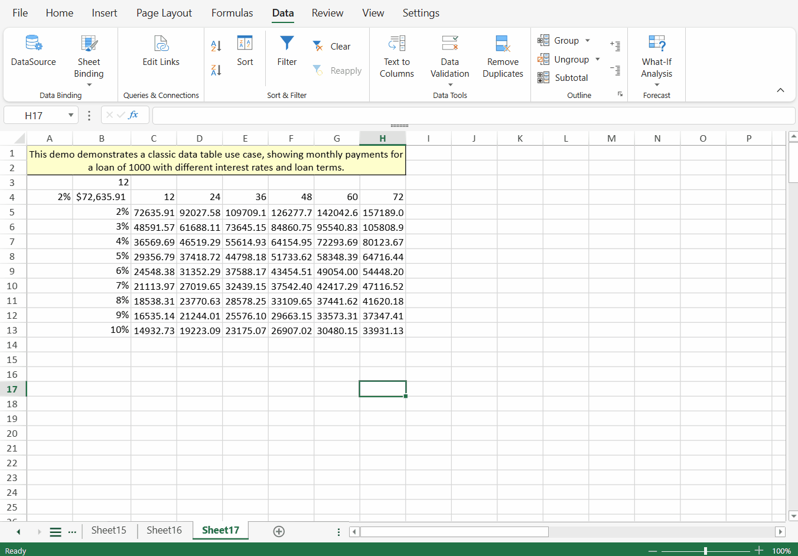Group selected rows or columns
Screen dimensions: 798x556
(x=558, y=40)
